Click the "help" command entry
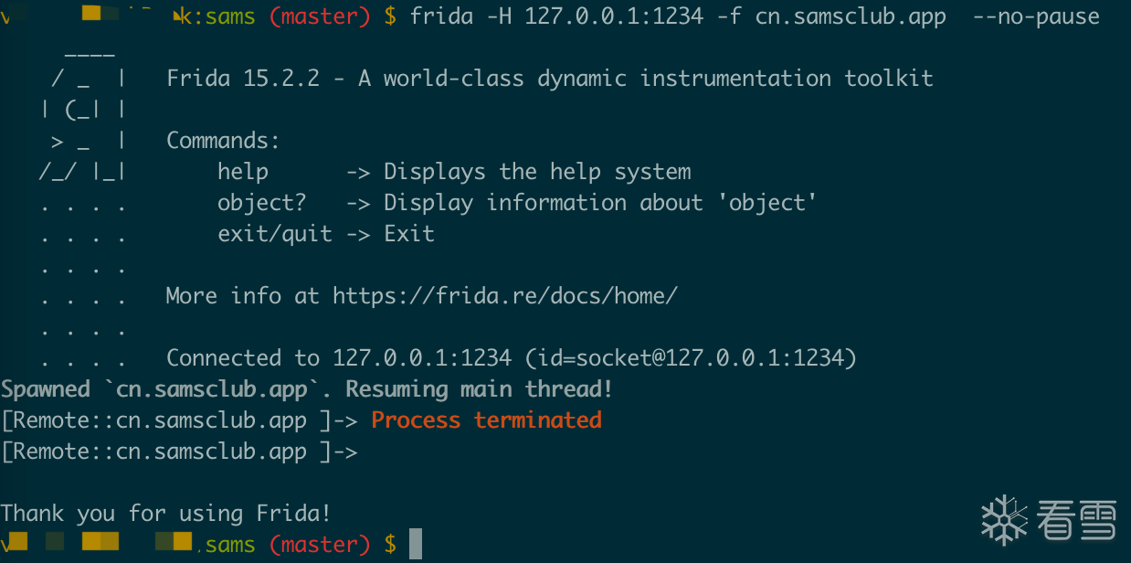 (243, 172)
